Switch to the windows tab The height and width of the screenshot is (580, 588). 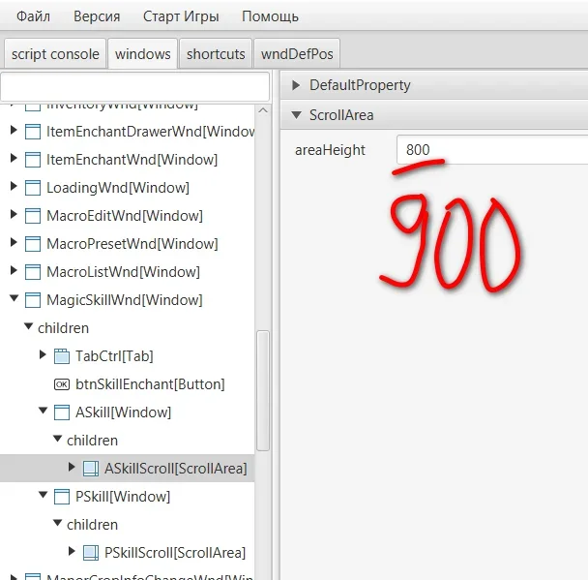click(x=142, y=54)
